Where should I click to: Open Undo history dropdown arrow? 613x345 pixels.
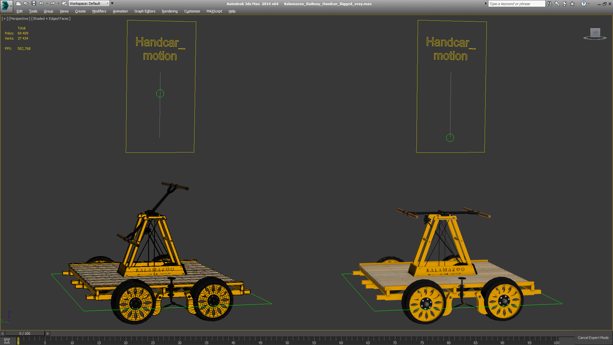(x=47, y=4)
